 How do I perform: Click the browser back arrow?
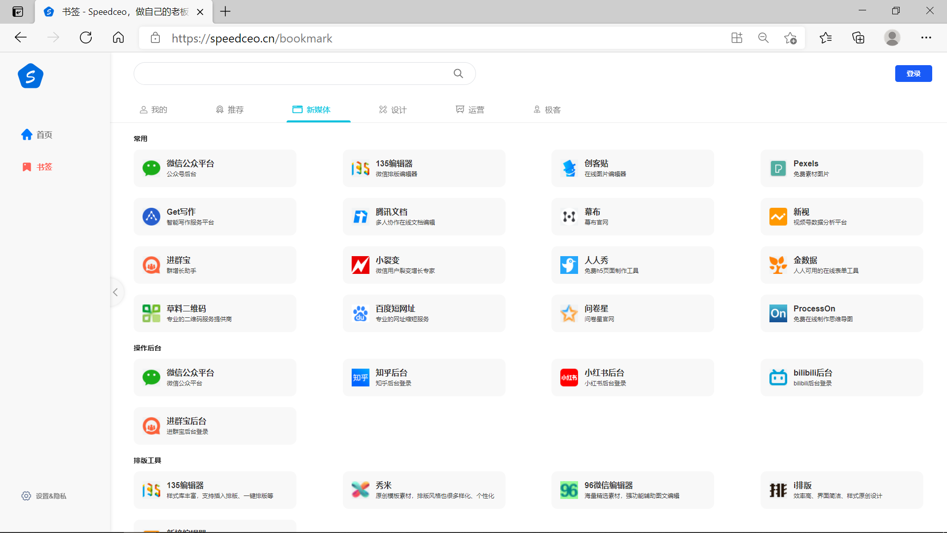pyautogui.click(x=21, y=38)
